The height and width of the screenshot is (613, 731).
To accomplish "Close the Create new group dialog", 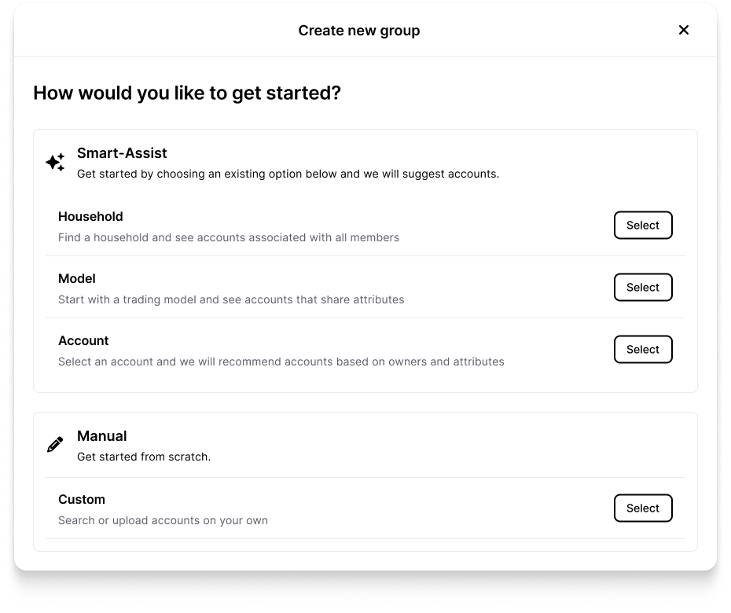I will click(x=684, y=30).
